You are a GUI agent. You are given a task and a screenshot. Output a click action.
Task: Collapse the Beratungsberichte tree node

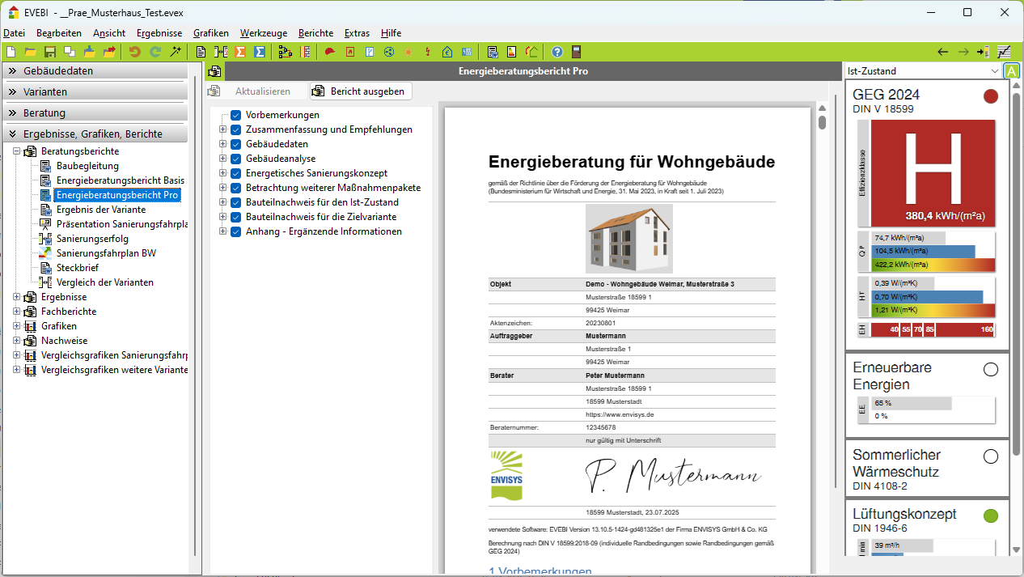(17, 151)
